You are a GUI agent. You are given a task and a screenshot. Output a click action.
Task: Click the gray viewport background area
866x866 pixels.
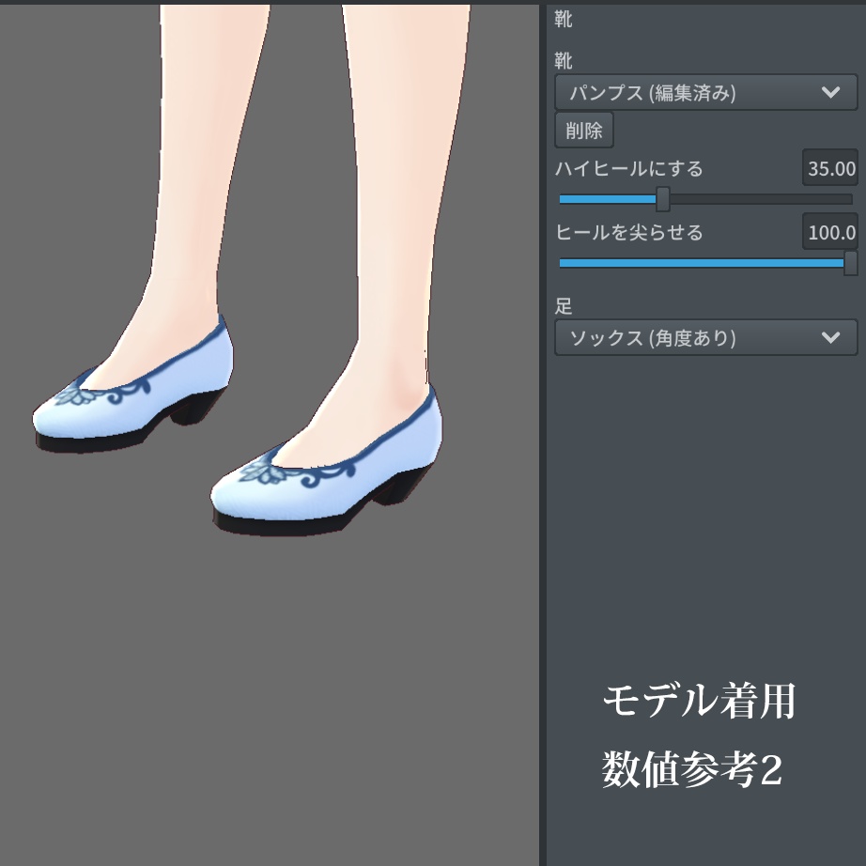click(x=272, y=704)
